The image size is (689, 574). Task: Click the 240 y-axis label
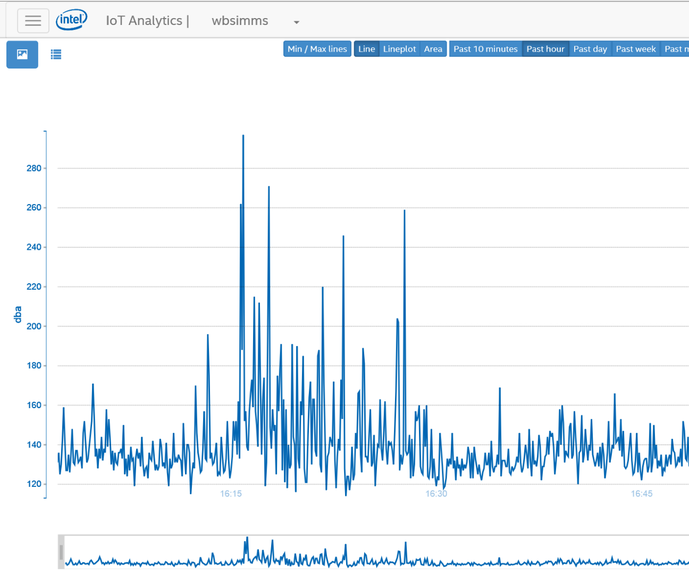pos(34,247)
